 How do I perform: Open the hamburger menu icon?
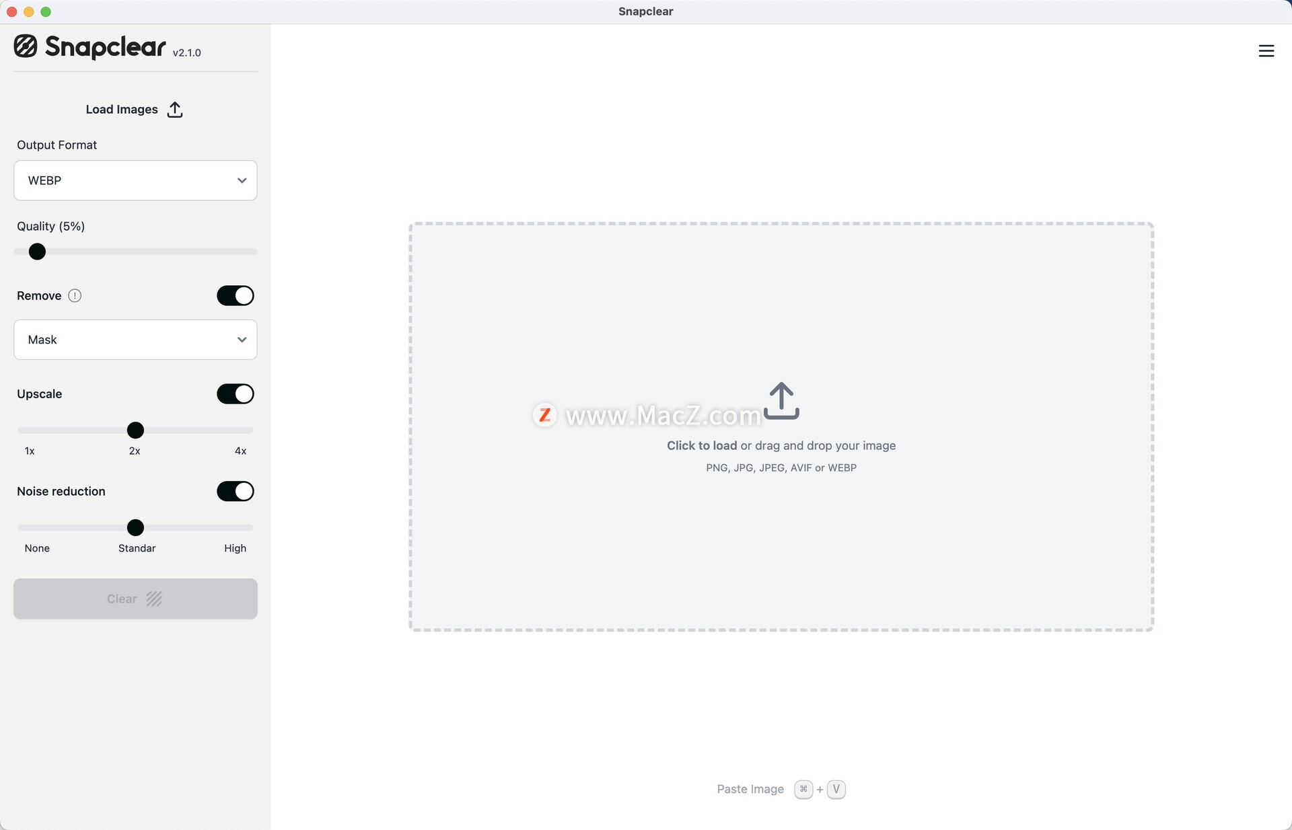pyautogui.click(x=1266, y=50)
